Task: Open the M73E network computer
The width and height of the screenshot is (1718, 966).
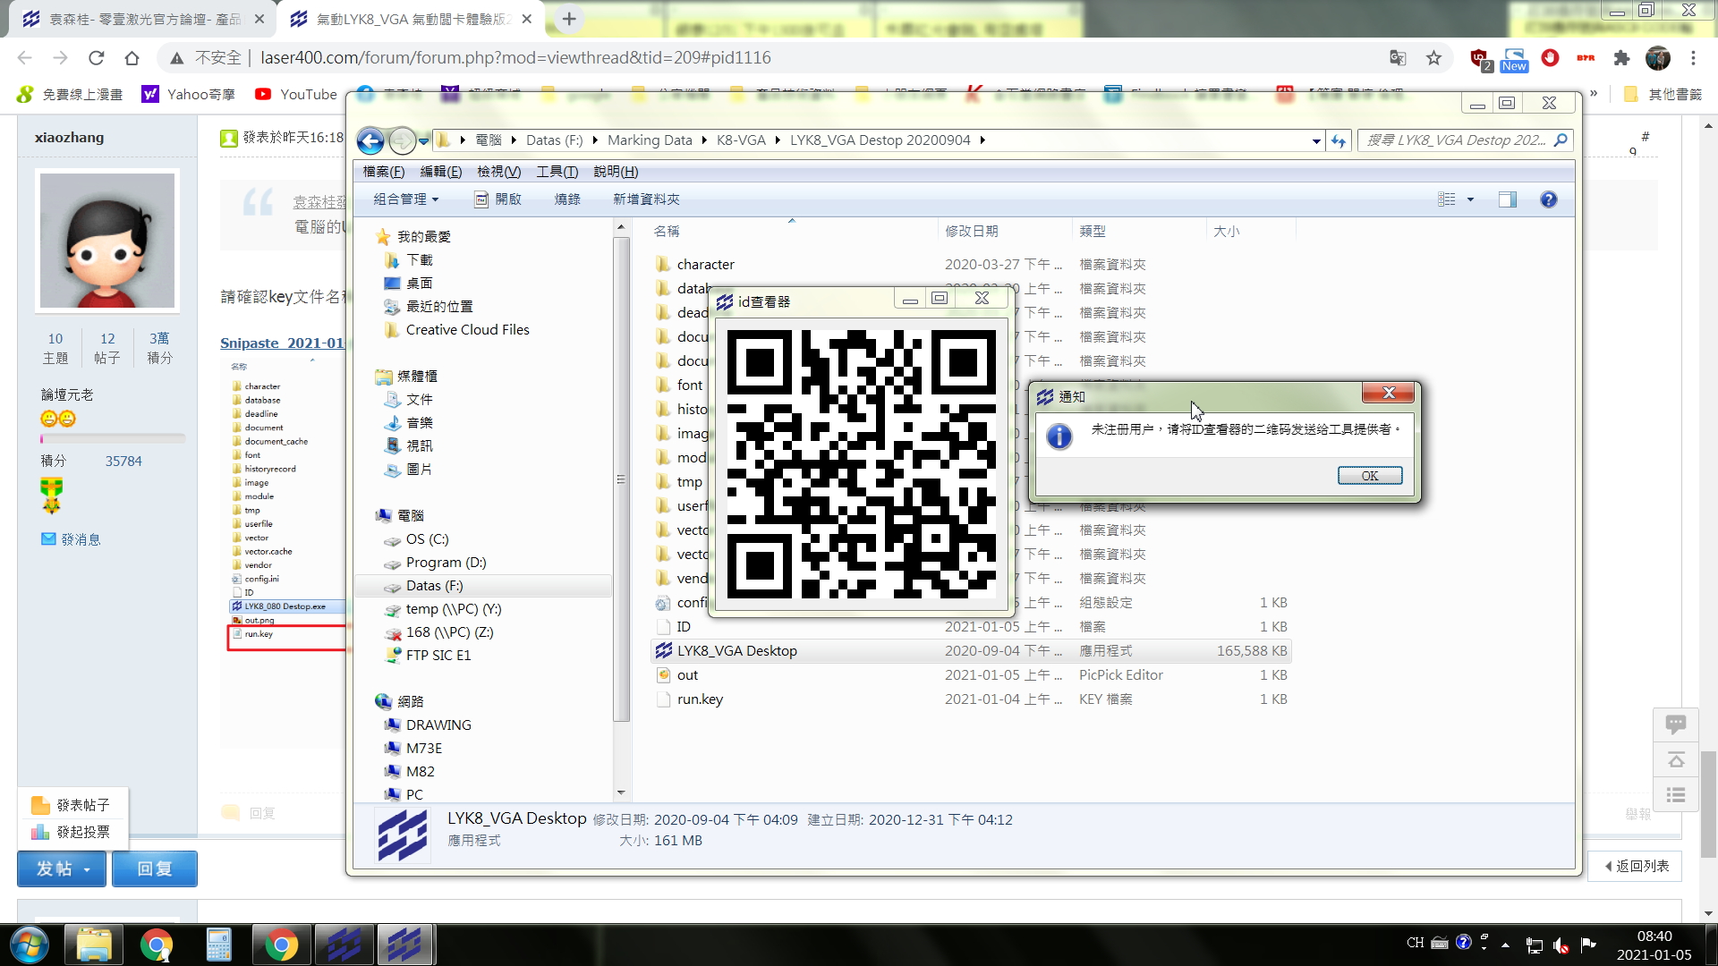Action: (x=423, y=749)
